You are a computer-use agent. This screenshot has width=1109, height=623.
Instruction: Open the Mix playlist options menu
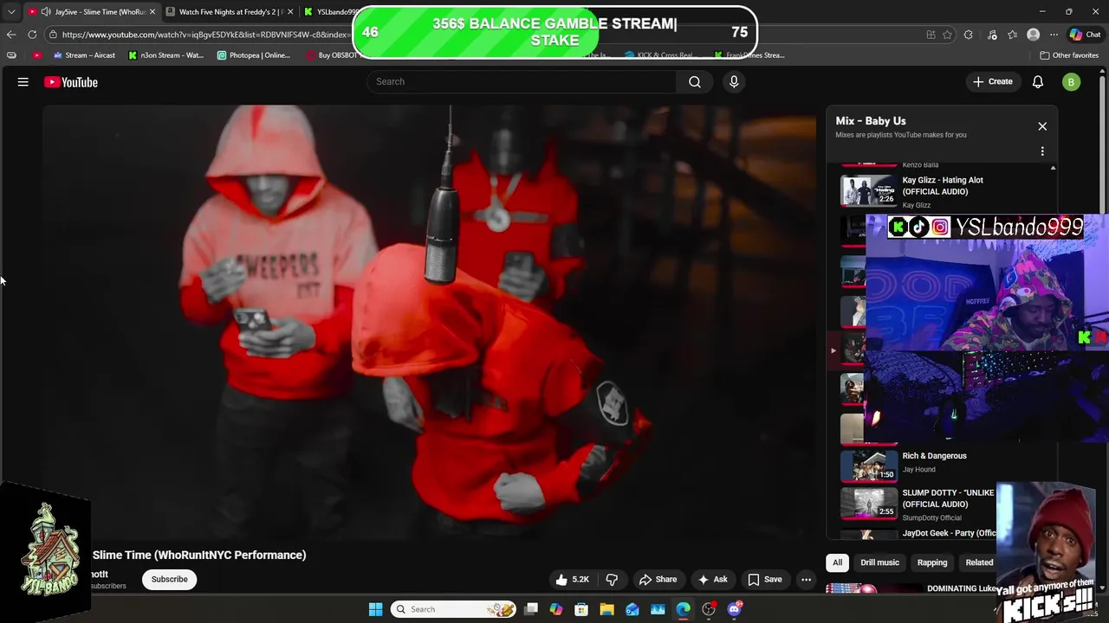point(1042,151)
